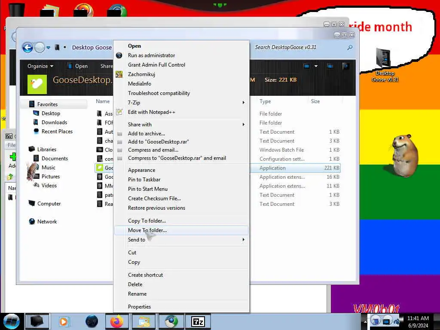Expand the 7-Zip submenu
440x330 pixels.
181,103
